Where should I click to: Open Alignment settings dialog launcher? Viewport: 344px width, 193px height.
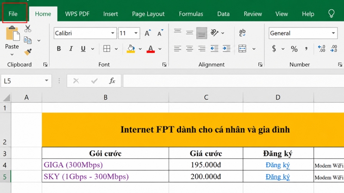coord(260,65)
